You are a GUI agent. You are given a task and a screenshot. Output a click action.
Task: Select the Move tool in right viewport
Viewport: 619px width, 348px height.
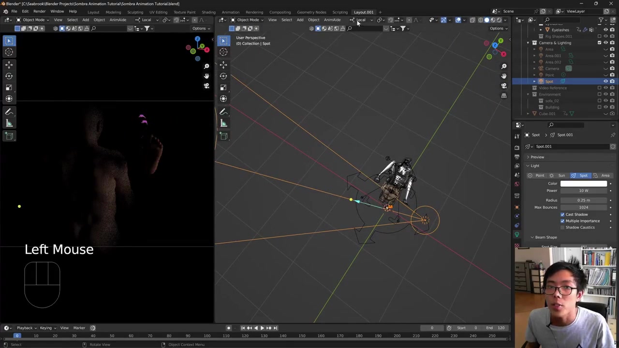pyautogui.click(x=223, y=64)
